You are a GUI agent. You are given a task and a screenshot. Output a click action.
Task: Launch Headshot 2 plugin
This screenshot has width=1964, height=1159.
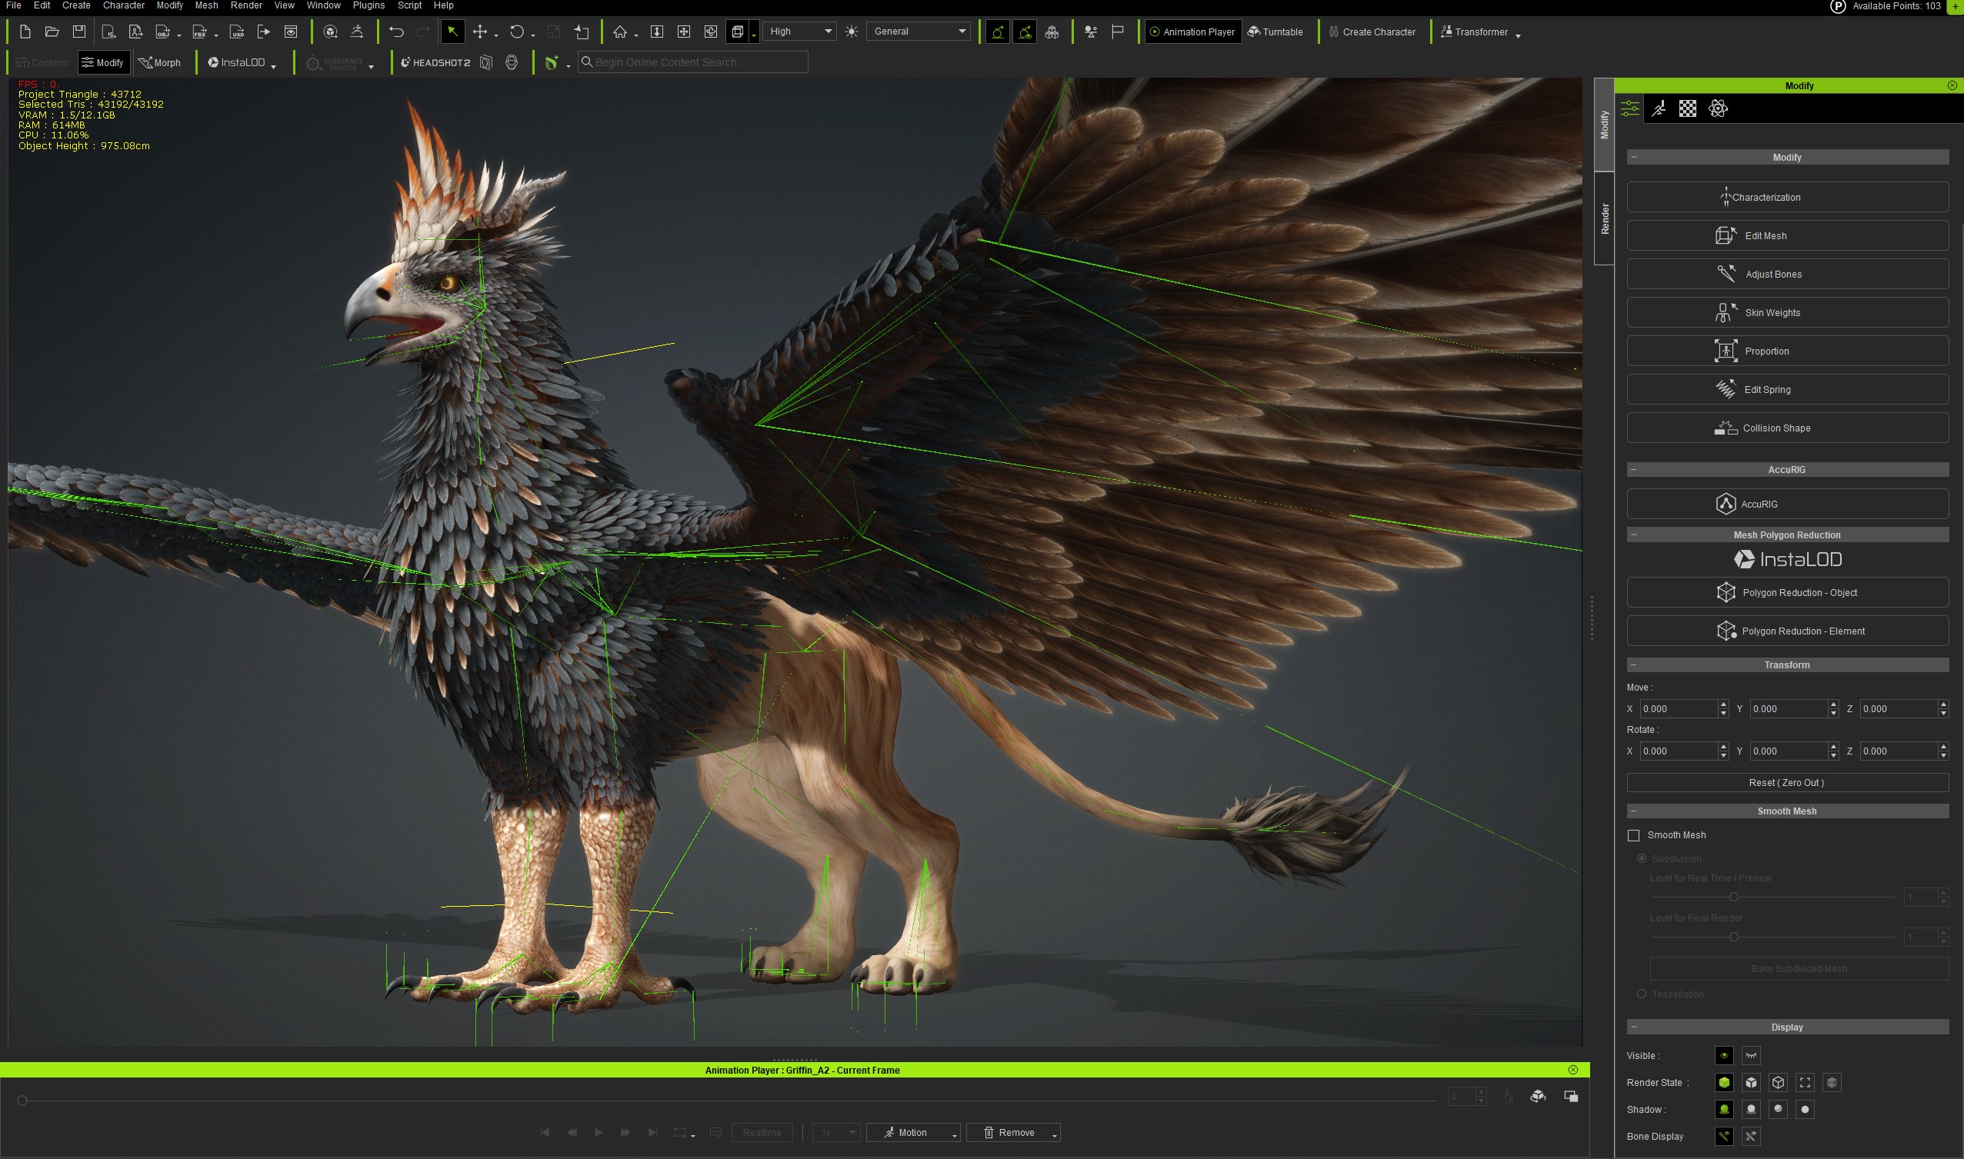click(436, 62)
